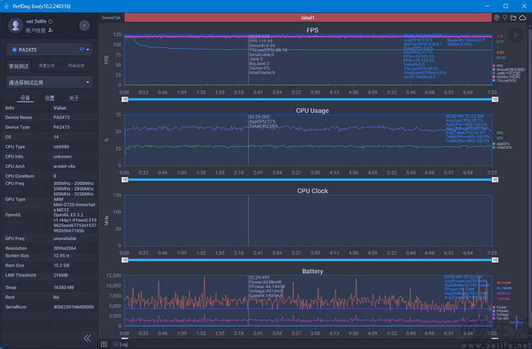The height and width of the screenshot is (349, 532).
Task: Click CPU Usage chart right range handle
Action: (x=495, y=179)
